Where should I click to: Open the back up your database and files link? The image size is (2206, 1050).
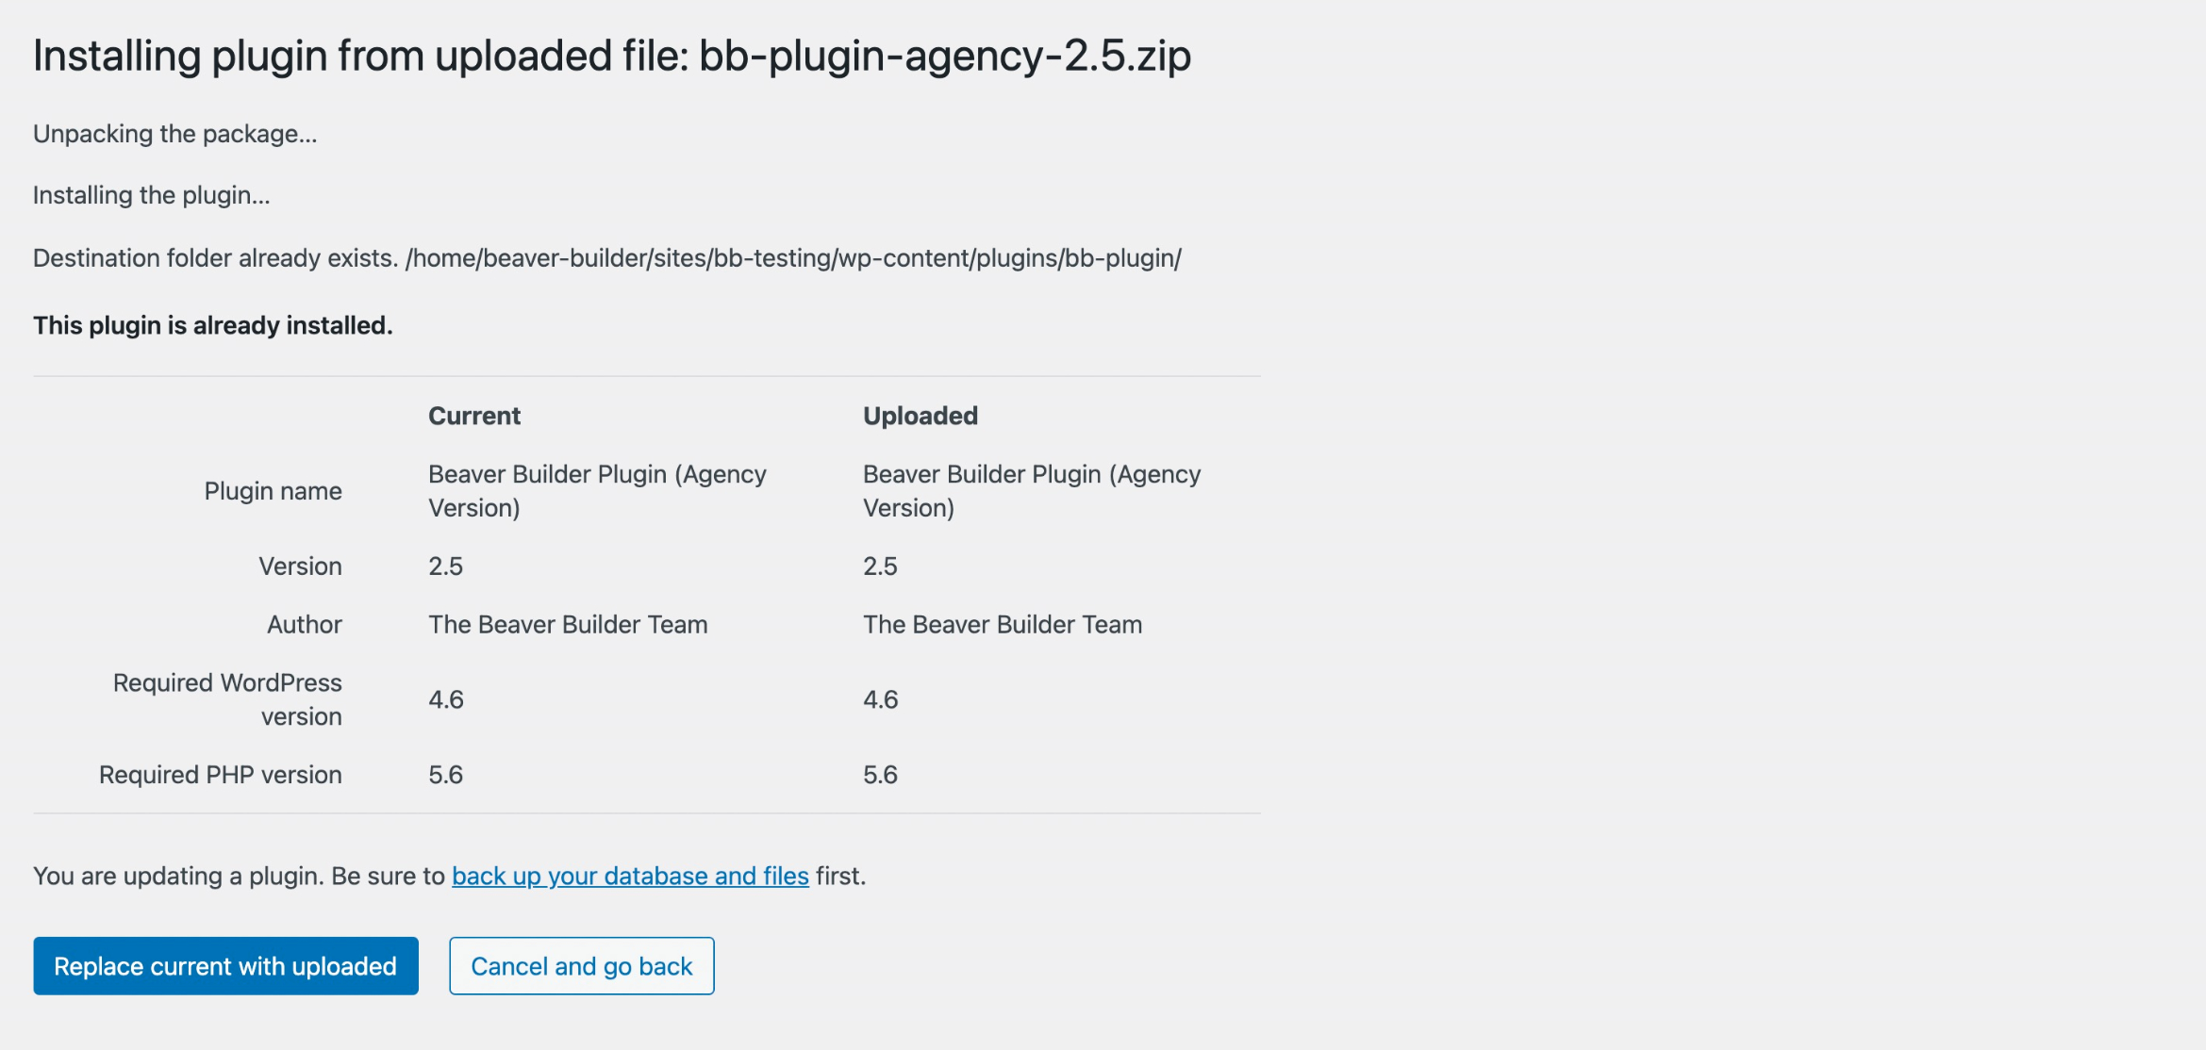(x=630, y=876)
